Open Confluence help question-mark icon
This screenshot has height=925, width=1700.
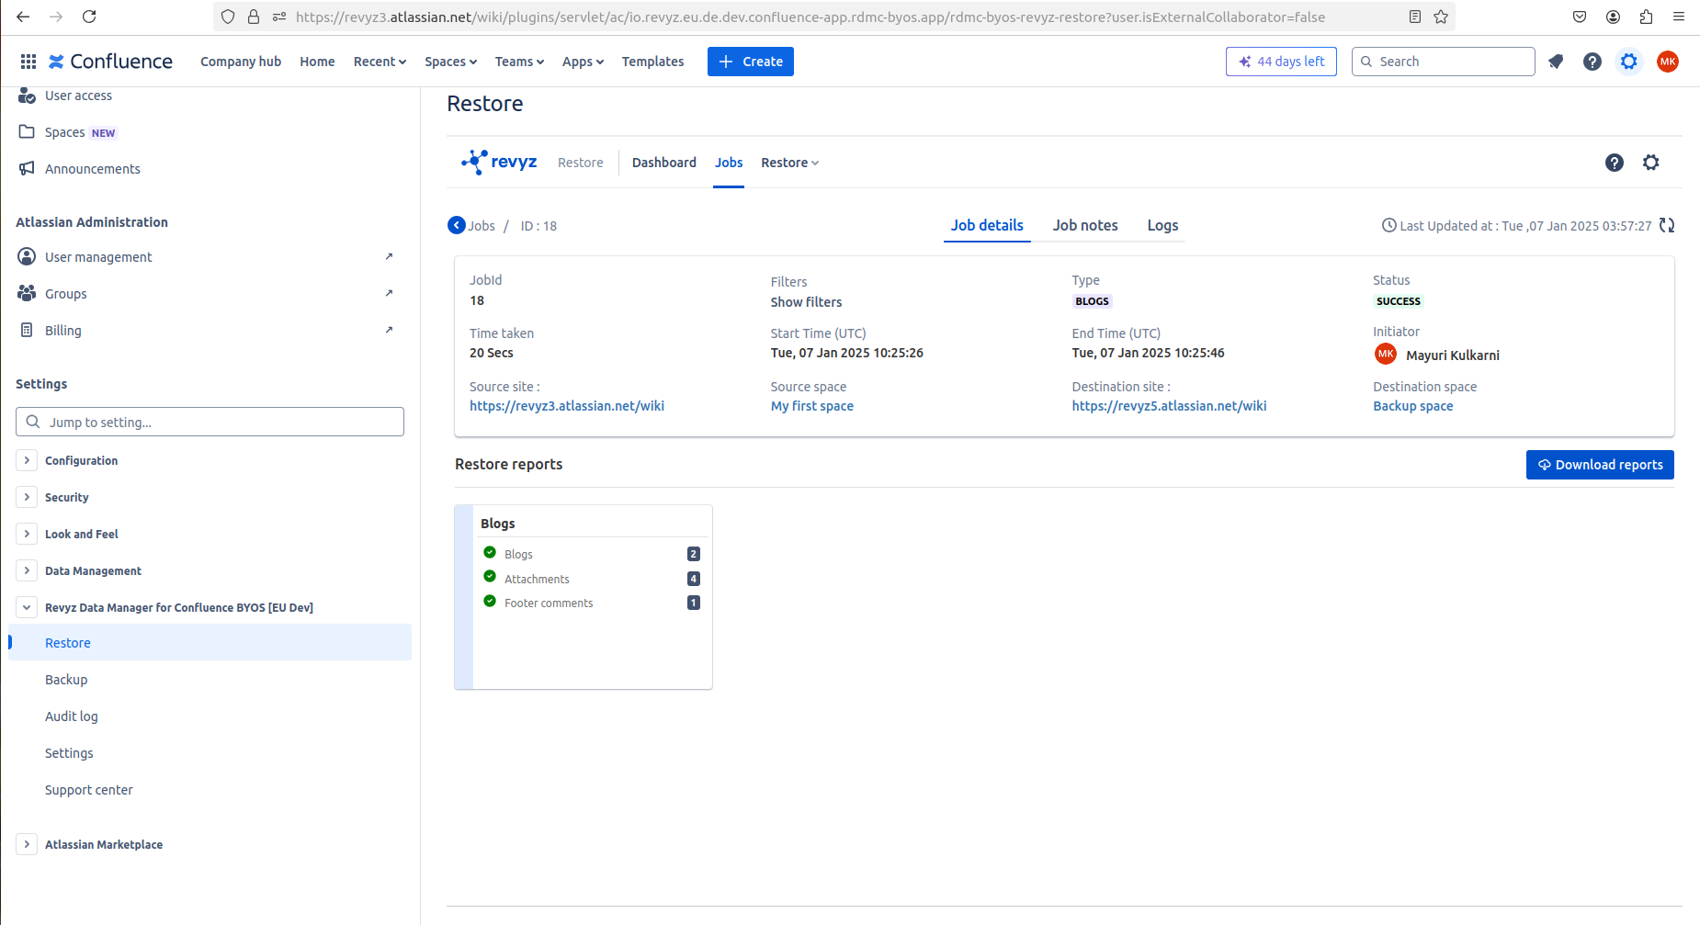1592,62
